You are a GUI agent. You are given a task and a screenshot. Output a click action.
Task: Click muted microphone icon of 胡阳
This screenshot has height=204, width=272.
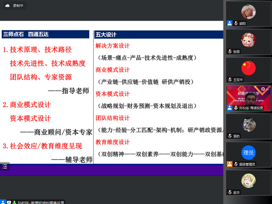click(236, 23)
